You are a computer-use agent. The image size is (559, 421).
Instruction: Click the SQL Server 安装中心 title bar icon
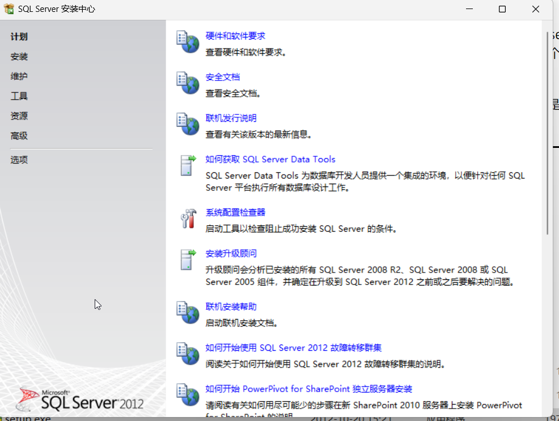[9, 9]
